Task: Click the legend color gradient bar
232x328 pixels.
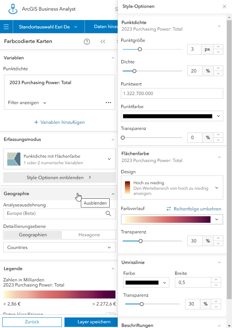Action: 59,294
